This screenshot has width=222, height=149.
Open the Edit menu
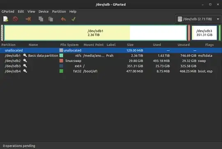coord(21,12)
